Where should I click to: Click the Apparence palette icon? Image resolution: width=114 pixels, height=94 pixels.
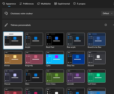[x=4, y=4]
